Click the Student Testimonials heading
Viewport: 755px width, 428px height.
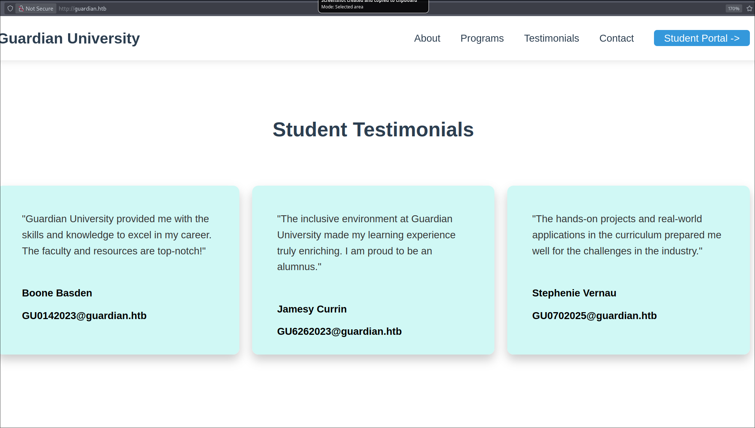373,129
